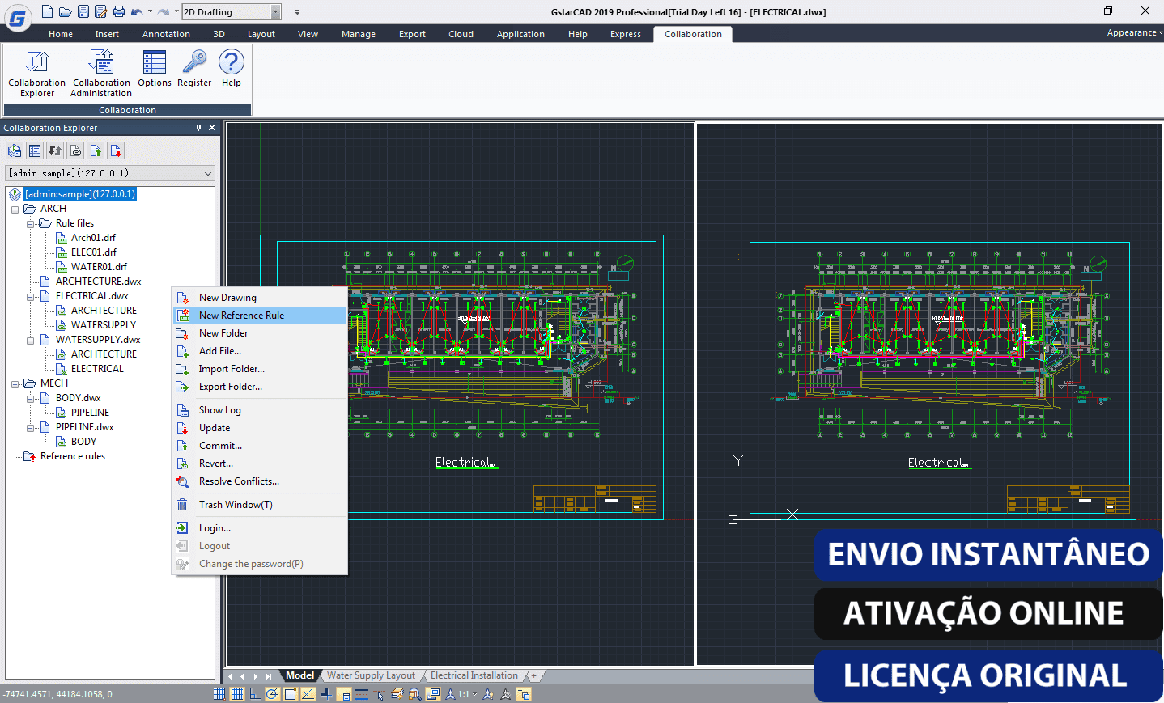
Task: Add a new layout with plus tab
Action: pyautogui.click(x=533, y=675)
